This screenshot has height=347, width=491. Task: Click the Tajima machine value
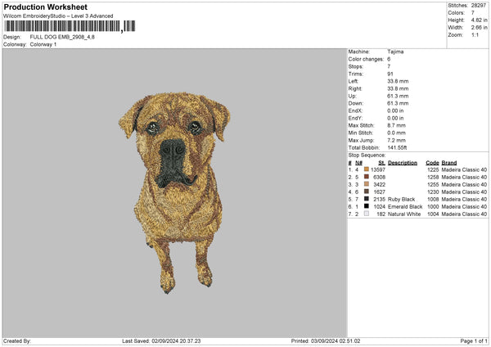[395, 52]
